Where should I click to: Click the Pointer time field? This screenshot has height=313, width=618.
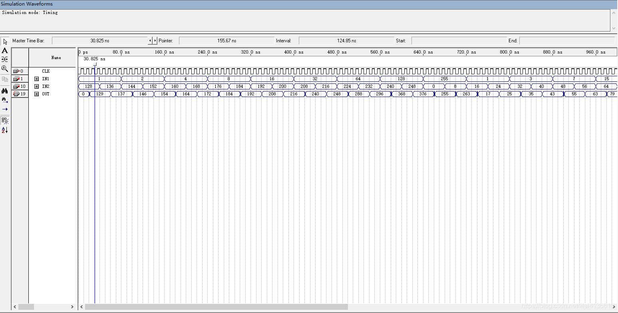coord(227,41)
